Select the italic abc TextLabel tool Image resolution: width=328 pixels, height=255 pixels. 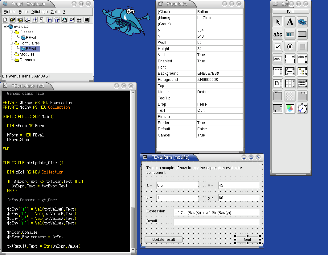pos(277,34)
